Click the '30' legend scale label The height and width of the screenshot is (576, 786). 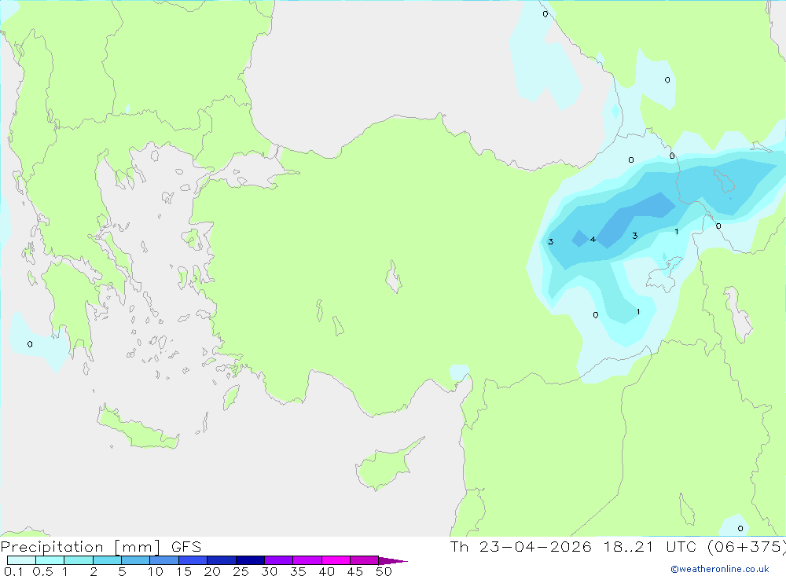[x=269, y=571]
